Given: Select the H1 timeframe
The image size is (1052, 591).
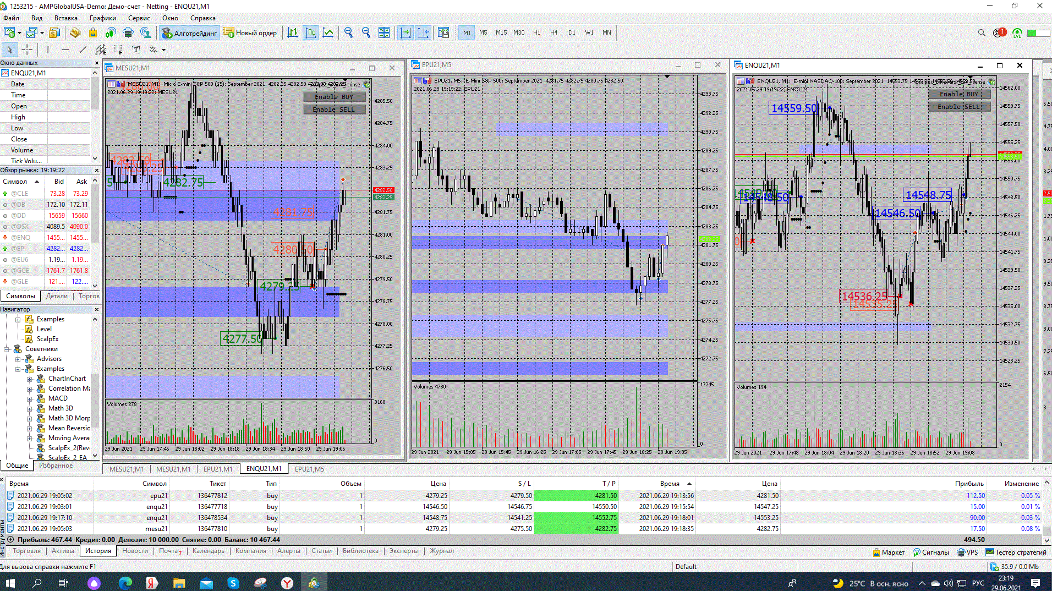Looking at the screenshot, I should tap(536, 33).
